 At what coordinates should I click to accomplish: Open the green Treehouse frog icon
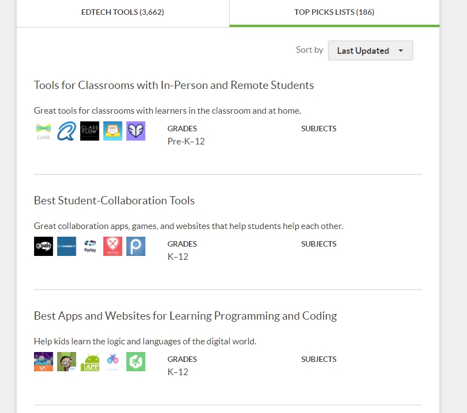click(x=136, y=362)
